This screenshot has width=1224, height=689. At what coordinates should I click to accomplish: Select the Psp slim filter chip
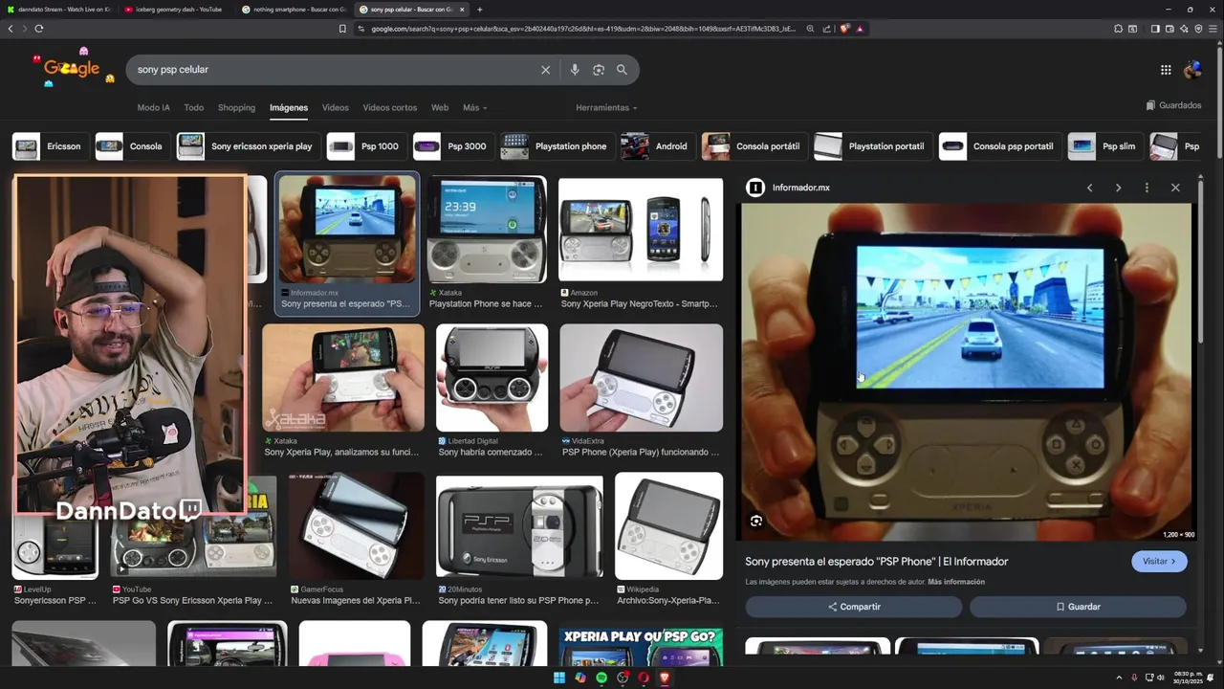(1105, 146)
